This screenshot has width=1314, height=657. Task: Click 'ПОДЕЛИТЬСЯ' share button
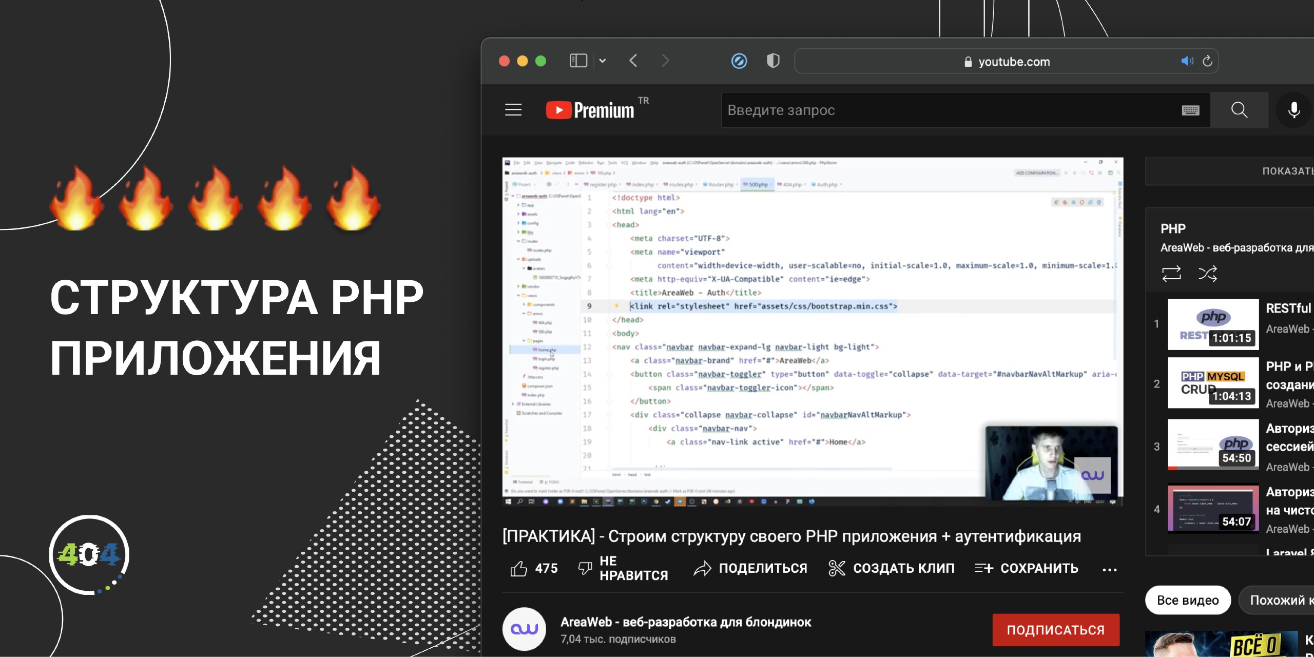(750, 568)
